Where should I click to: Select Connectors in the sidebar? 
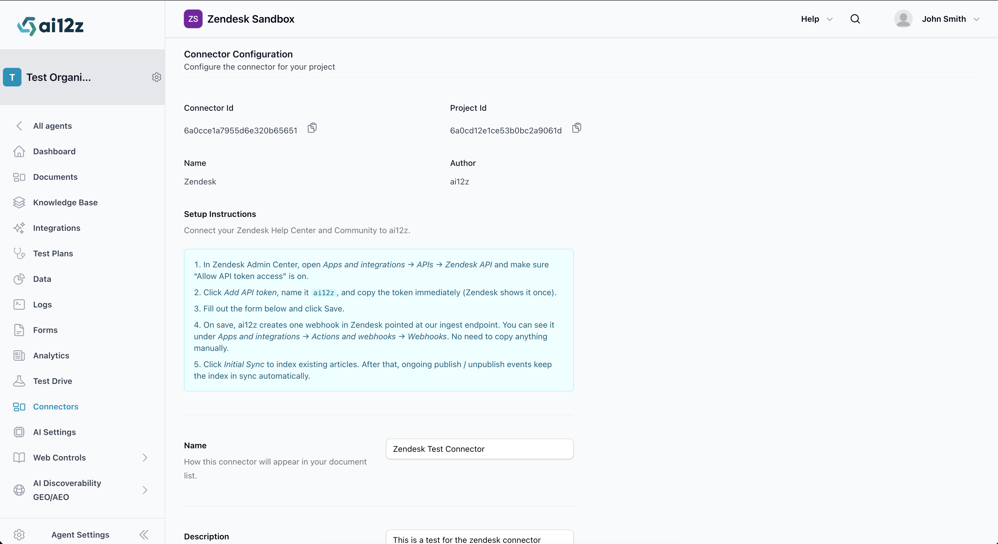click(x=56, y=407)
